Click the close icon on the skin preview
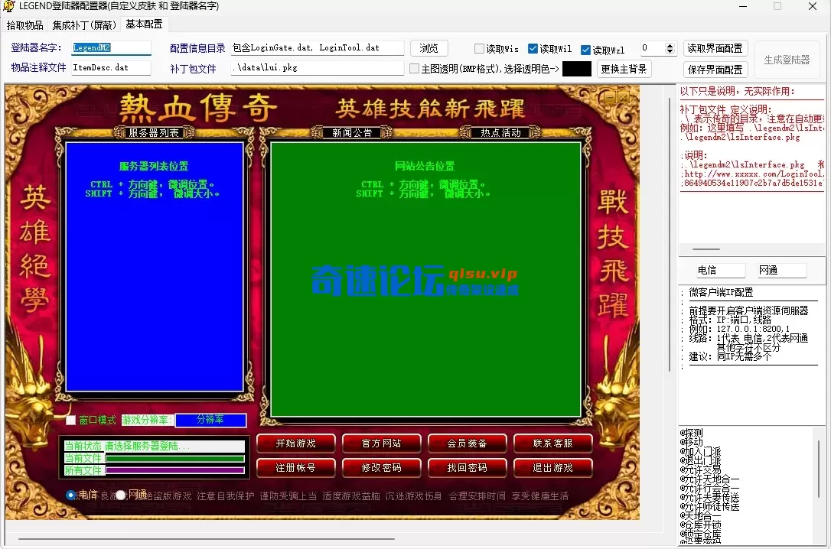This screenshot has width=831, height=549. (623, 97)
